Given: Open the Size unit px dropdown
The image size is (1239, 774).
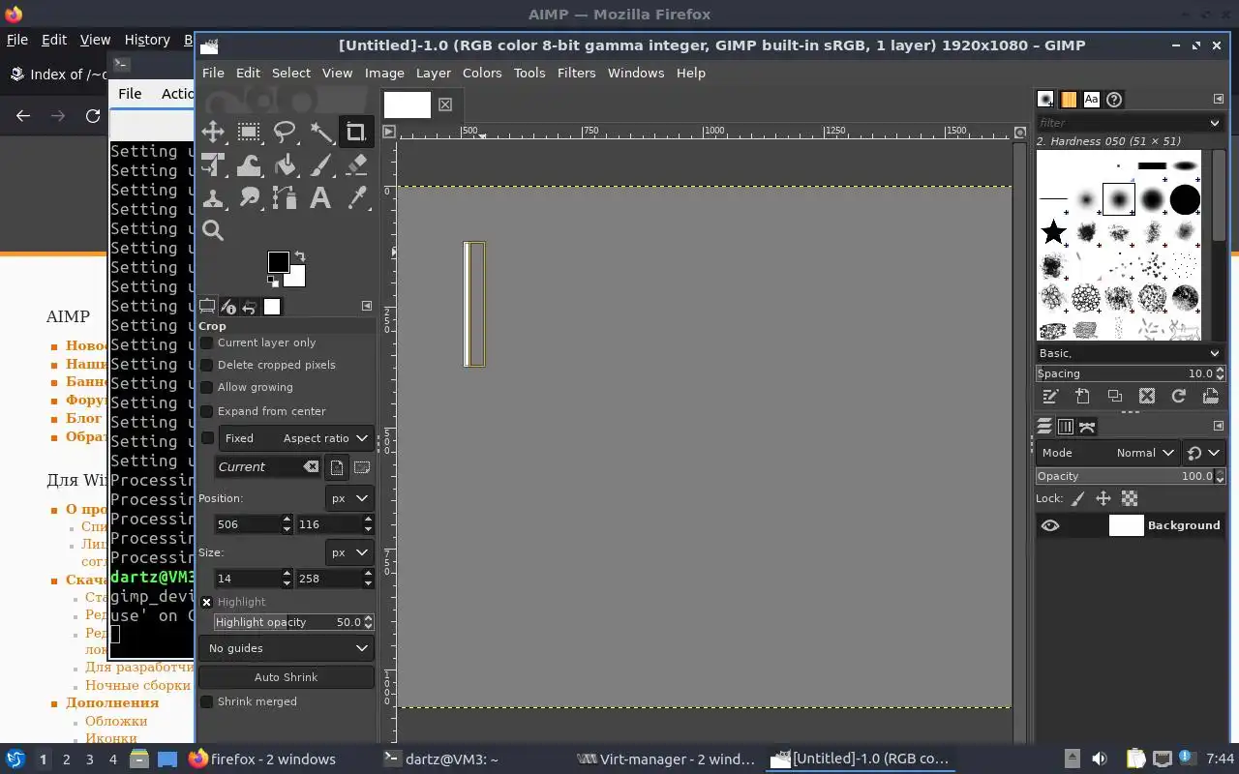Looking at the screenshot, I should (x=349, y=552).
